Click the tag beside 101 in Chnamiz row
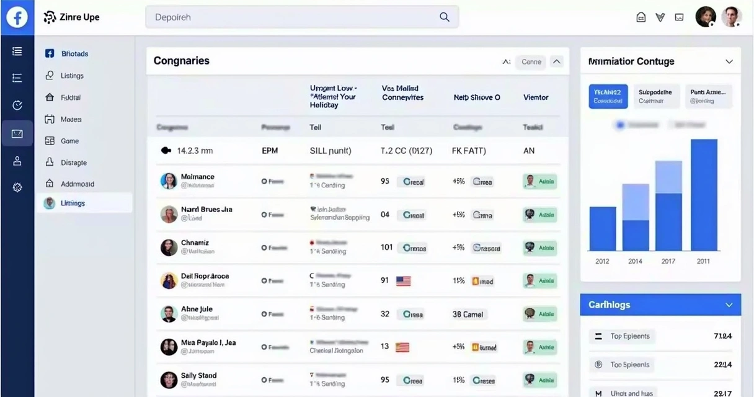 click(412, 248)
